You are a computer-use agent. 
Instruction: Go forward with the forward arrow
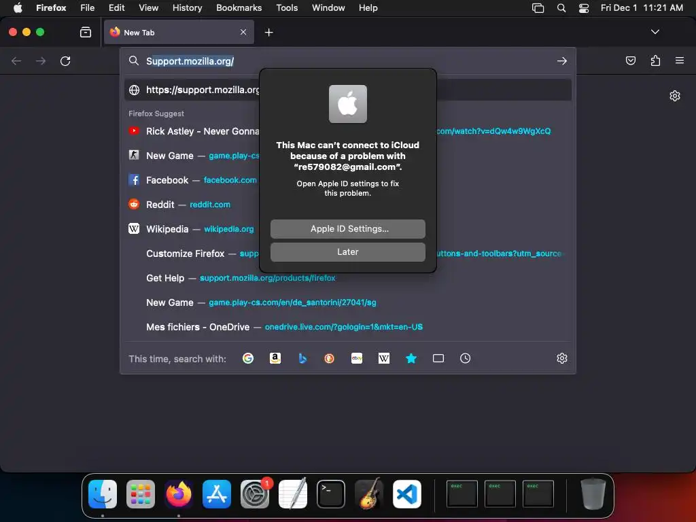pyautogui.click(x=41, y=60)
